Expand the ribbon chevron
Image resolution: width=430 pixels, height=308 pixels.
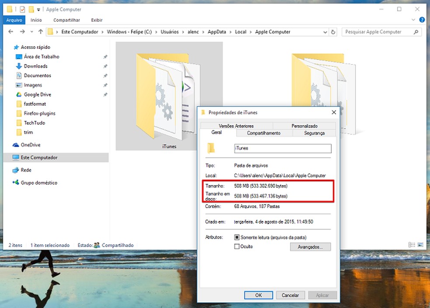(413, 20)
